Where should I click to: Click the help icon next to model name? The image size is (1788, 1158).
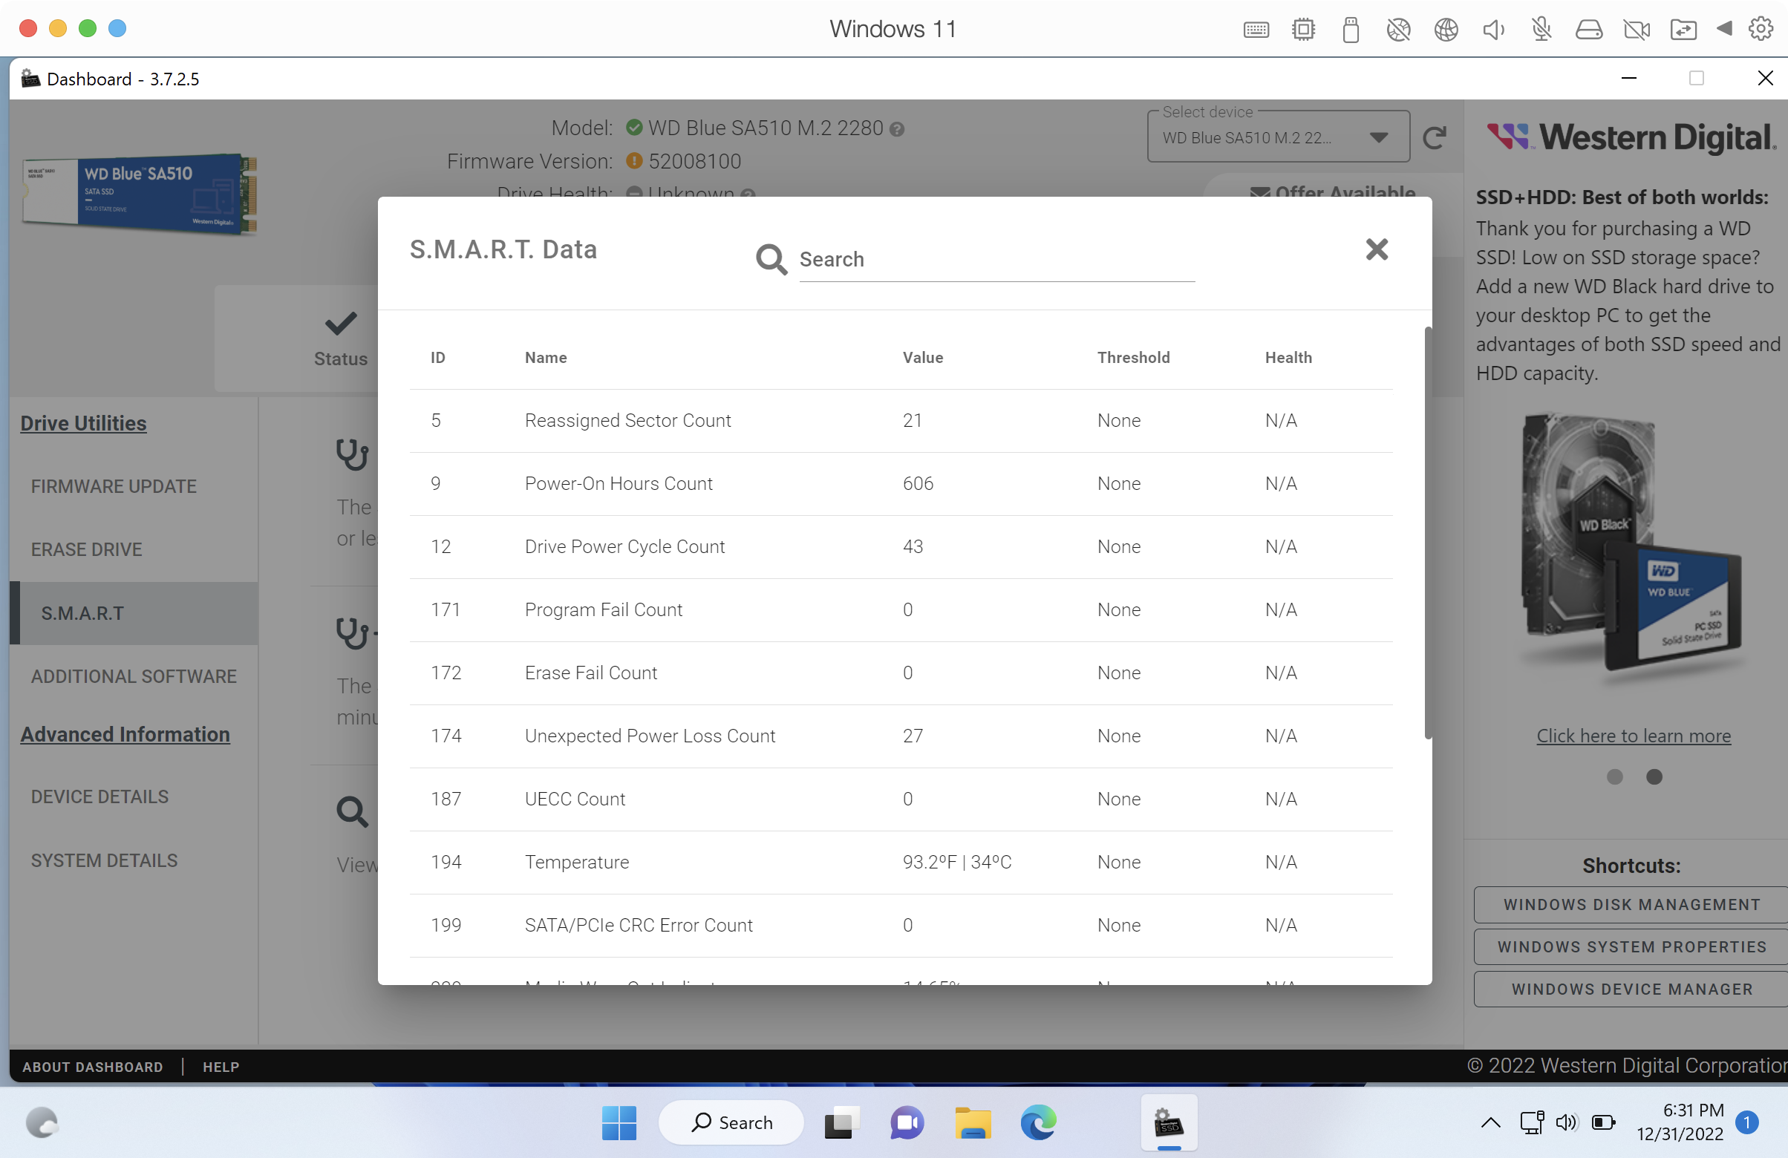point(896,129)
